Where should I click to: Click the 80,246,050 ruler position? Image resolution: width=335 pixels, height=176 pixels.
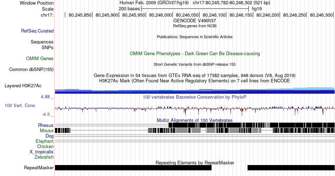187,15
